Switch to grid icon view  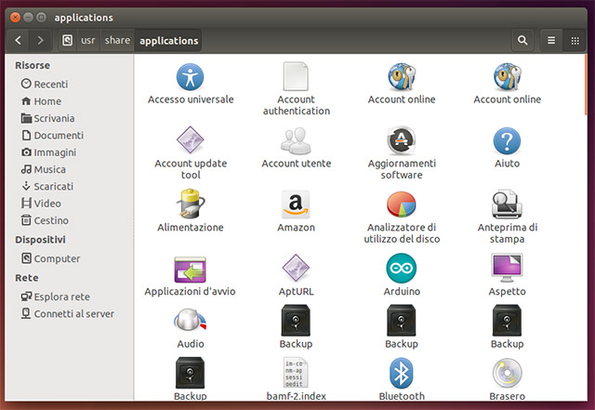click(575, 40)
